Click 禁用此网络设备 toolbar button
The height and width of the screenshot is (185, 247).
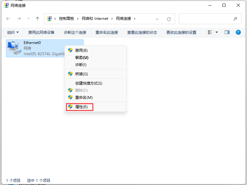tap(41, 32)
